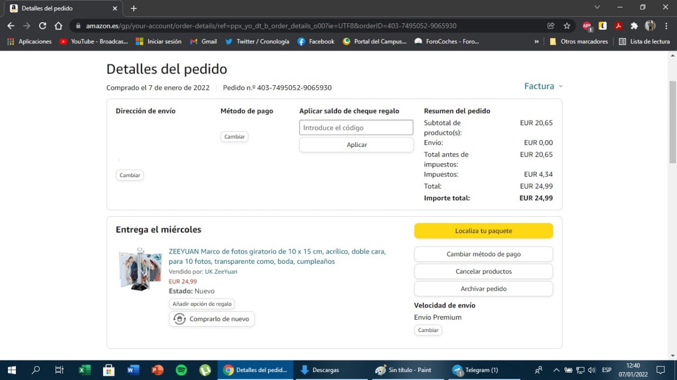This screenshot has width=677, height=380.
Task: Click the photo frame product thumbnail
Action: coord(140,268)
